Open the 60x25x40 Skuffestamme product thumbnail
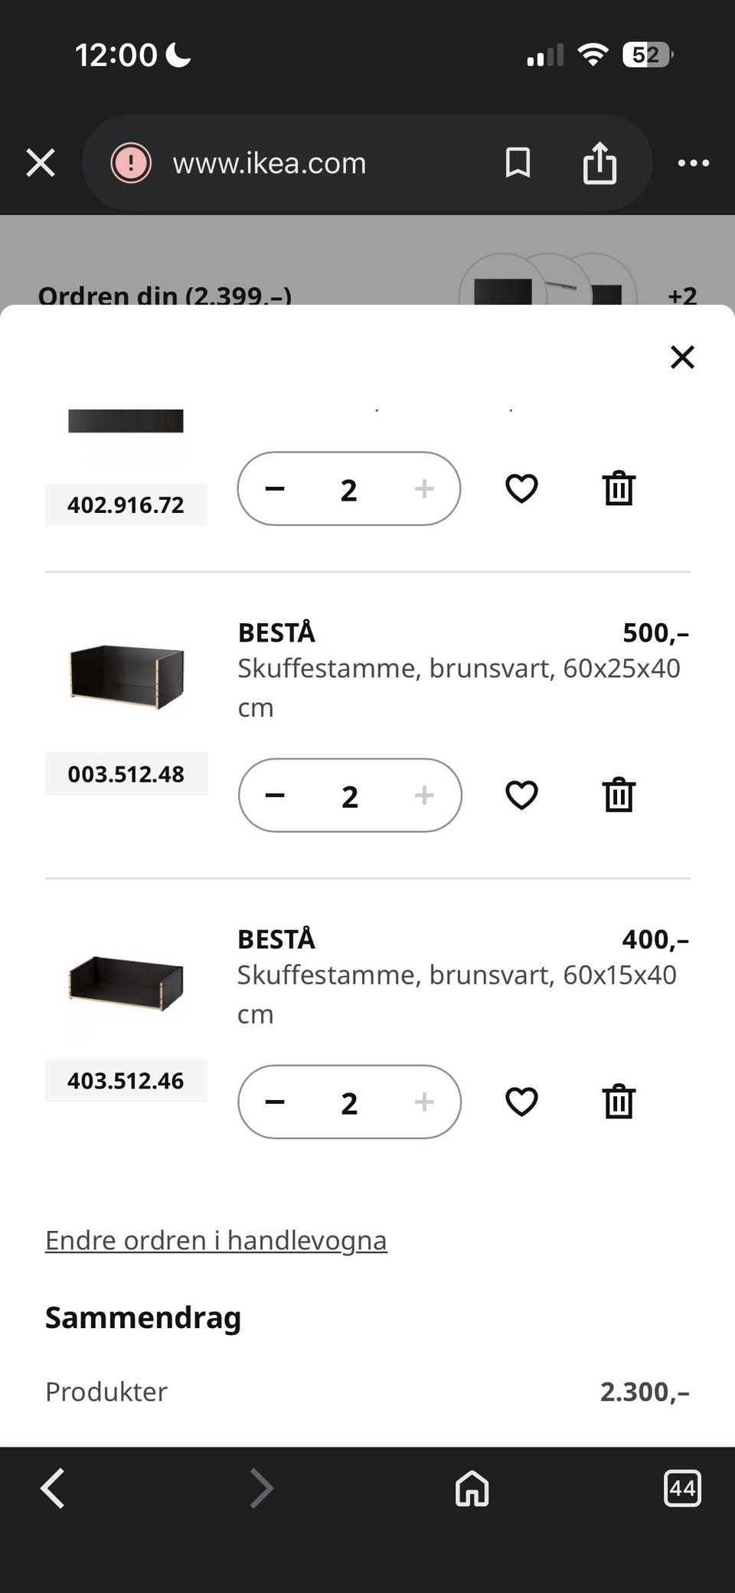This screenshot has width=735, height=1593. [x=126, y=674]
